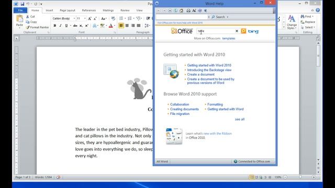
Task: Toggle Align Text Right
Action: 132,26
